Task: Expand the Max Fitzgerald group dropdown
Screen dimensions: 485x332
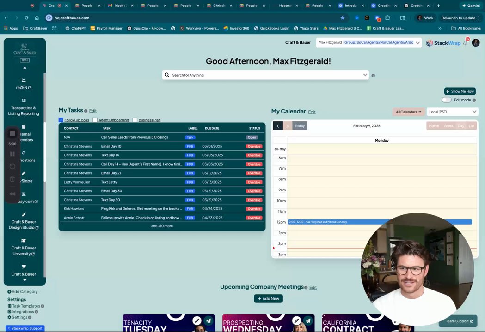Action: (417, 43)
